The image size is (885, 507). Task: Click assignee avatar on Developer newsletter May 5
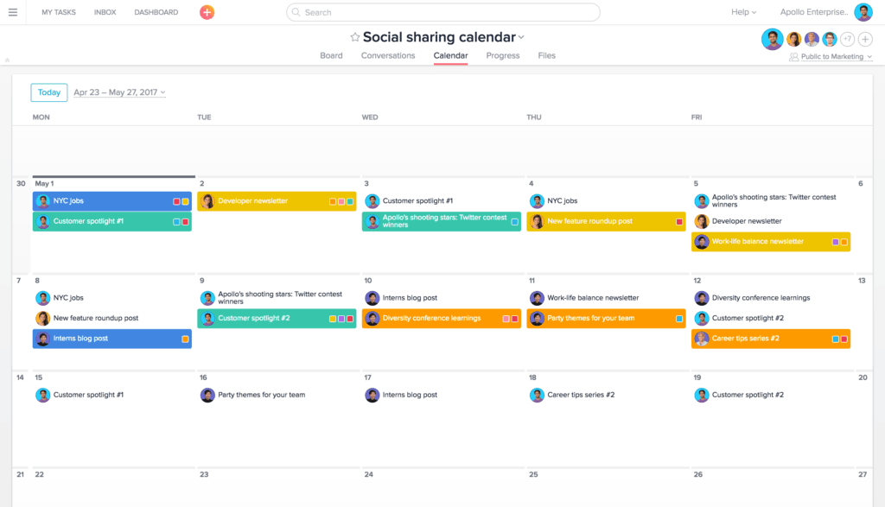[702, 222]
